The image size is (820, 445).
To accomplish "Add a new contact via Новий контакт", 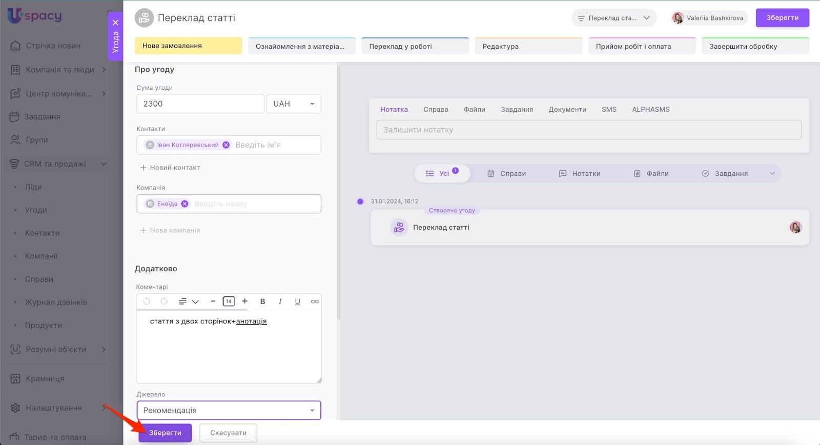I will pos(170,168).
